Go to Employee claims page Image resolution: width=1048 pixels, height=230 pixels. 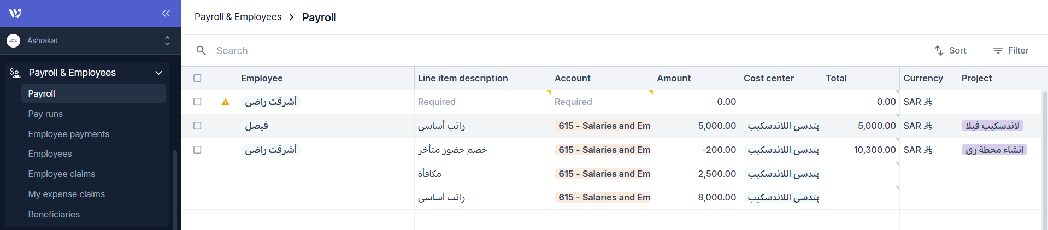[x=62, y=174]
